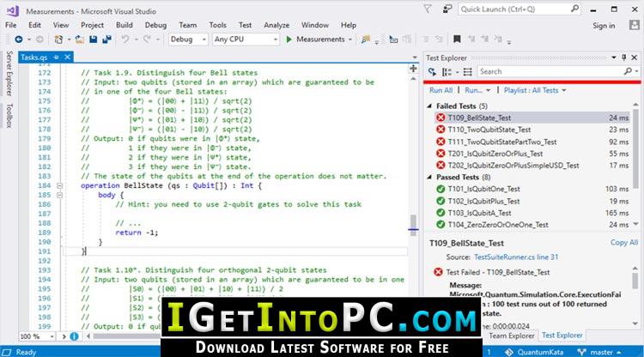Click the notifications flag filter icon

click(x=428, y=9)
